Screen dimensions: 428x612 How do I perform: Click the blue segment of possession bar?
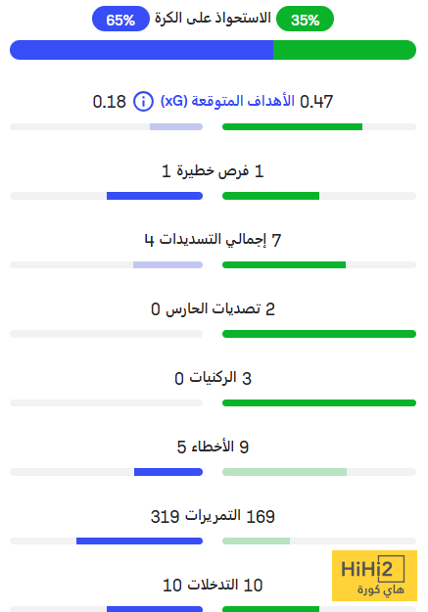(141, 50)
